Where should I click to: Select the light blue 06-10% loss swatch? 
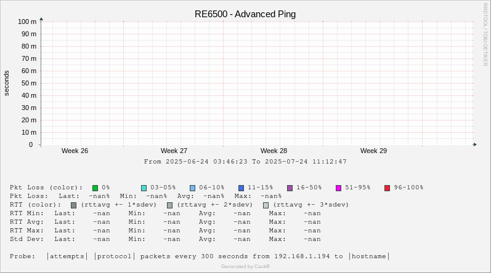[193, 188]
